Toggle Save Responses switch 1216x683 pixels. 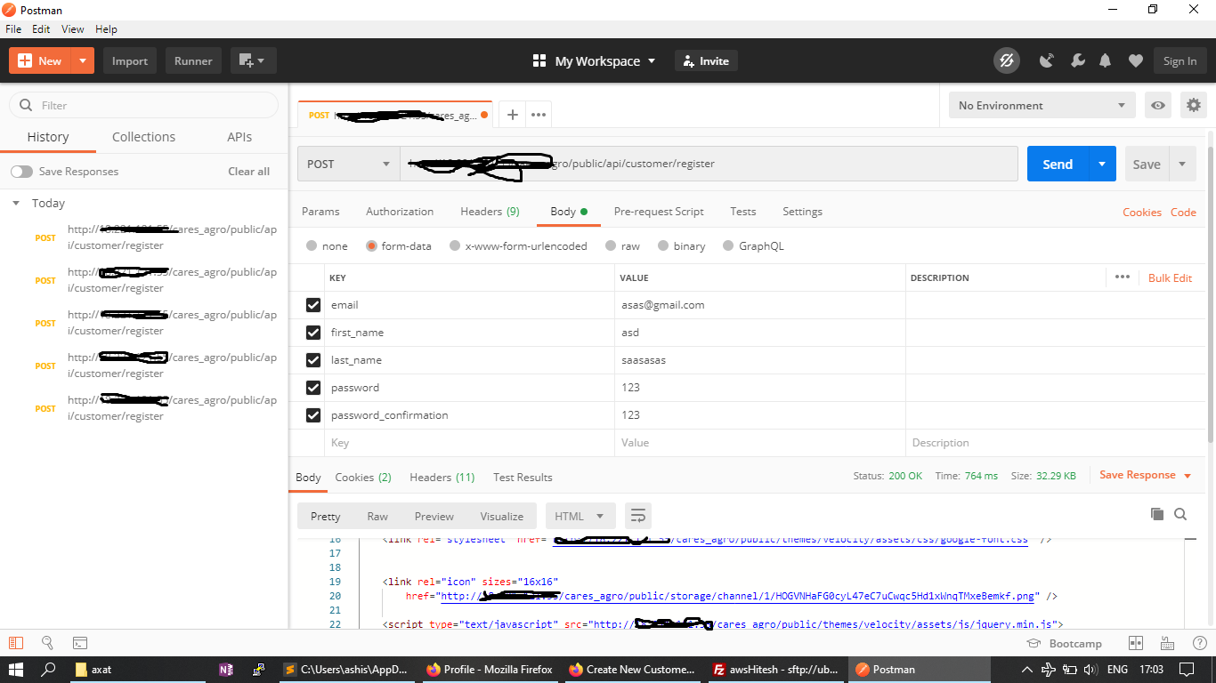point(21,171)
